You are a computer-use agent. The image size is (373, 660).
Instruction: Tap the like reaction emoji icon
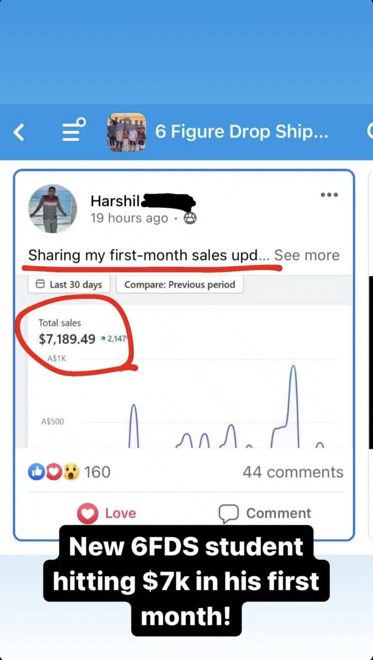pos(36,472)
